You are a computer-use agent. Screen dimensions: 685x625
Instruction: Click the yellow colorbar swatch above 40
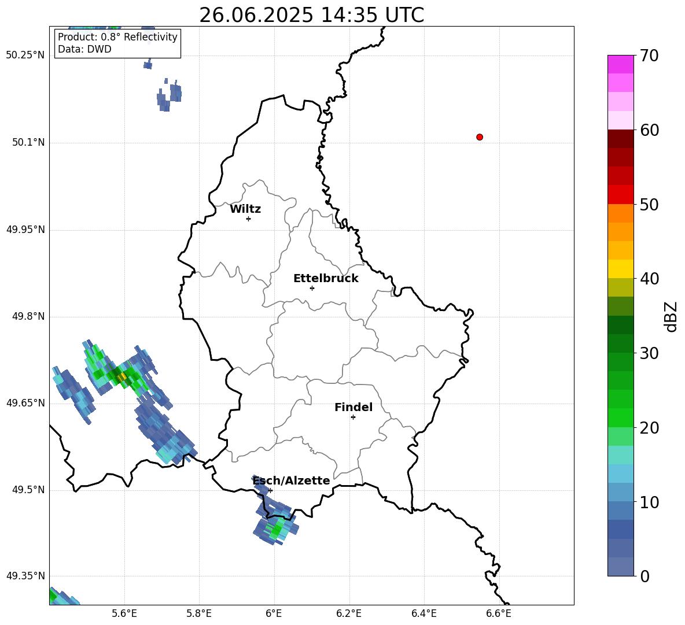coord(620,269)
